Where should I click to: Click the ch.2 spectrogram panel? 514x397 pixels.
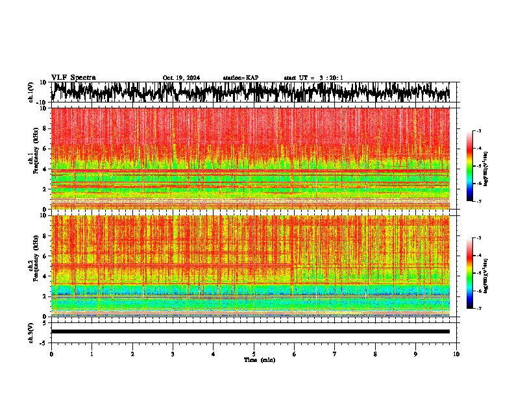tap(250, 266)
